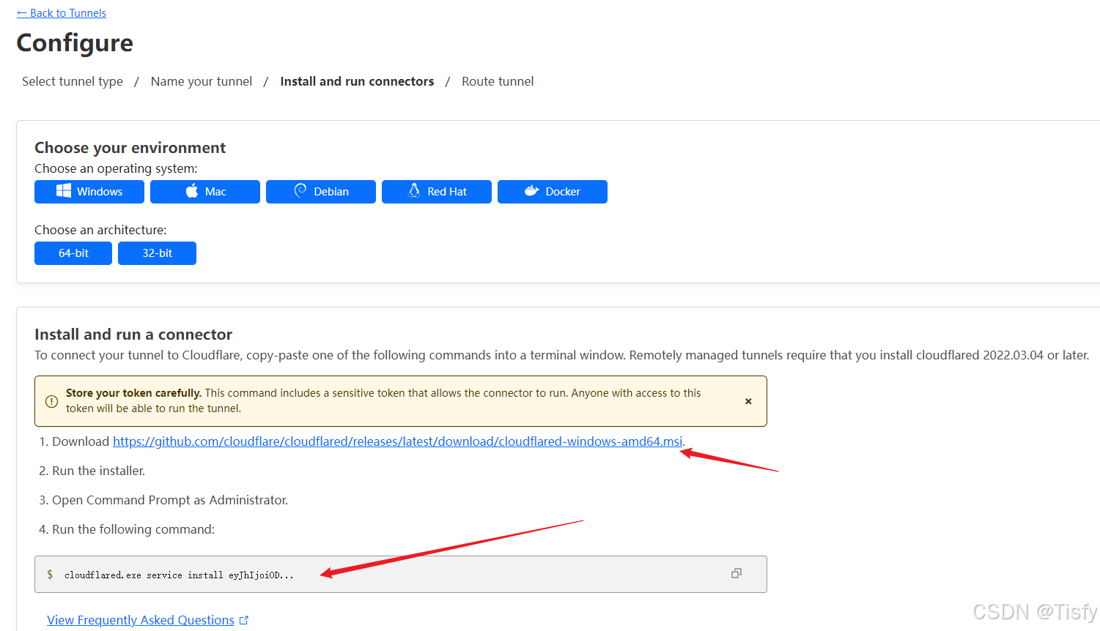Choose the Debian label text
The height and width of the screenshot is (631, 1100).
click(331, 192)
